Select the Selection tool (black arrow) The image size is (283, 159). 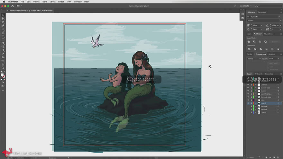pos(3,15)
